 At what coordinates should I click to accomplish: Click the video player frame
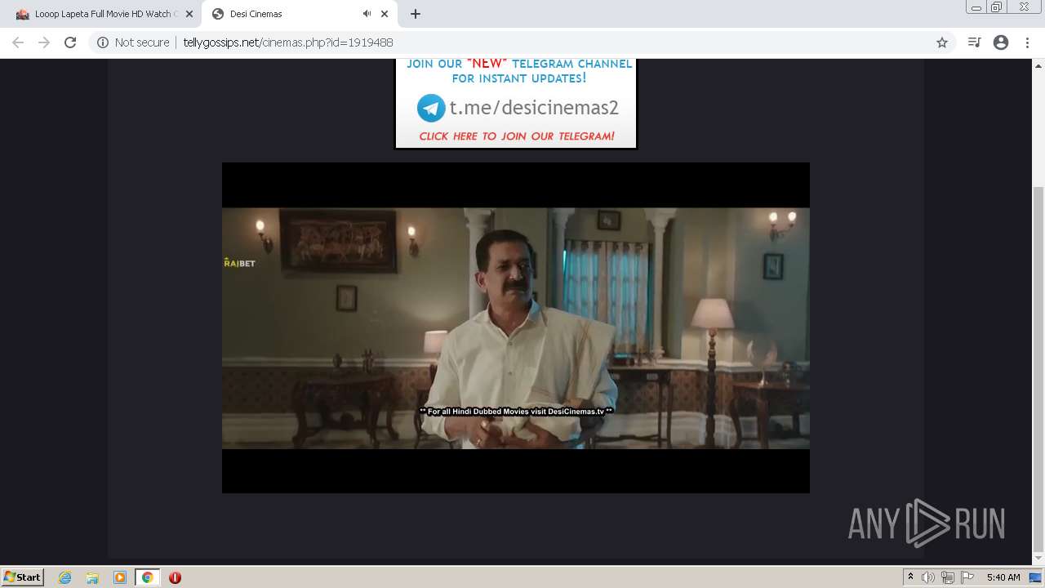click(516, 327)
